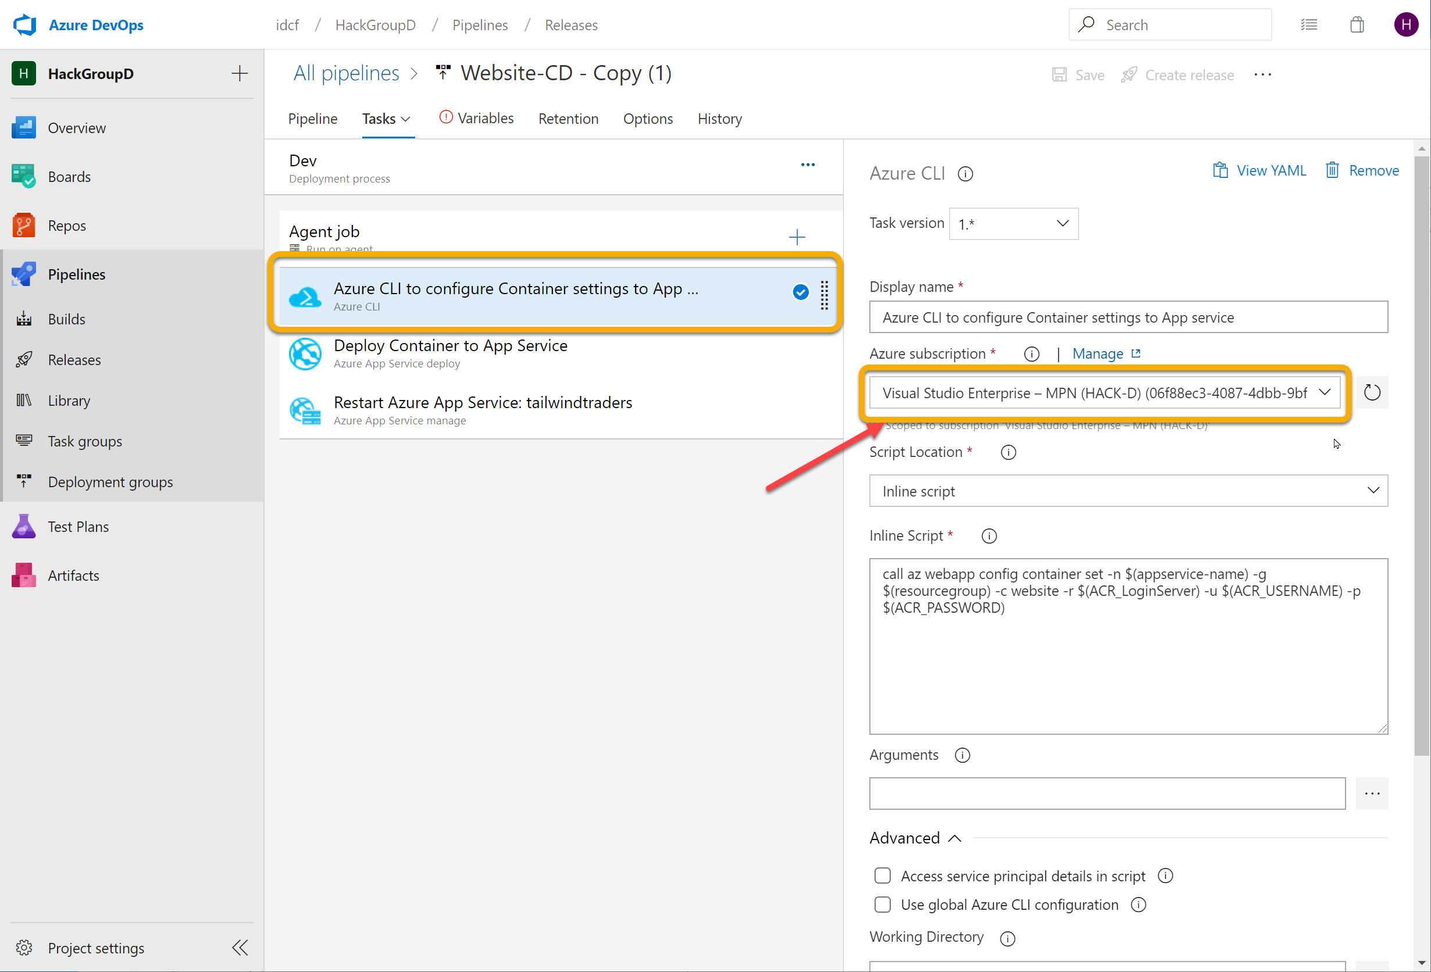Screen dimensions: 1431x972
Task: Collapse the sidebar with double-chevron icon
Action: click(x=240, y=948)
